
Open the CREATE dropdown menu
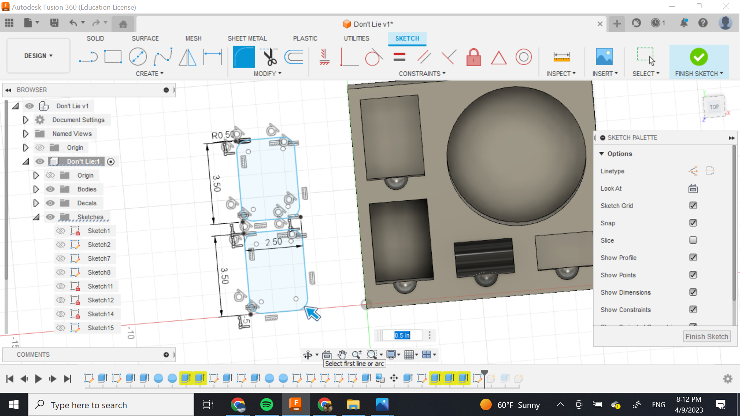click(150, 74)
